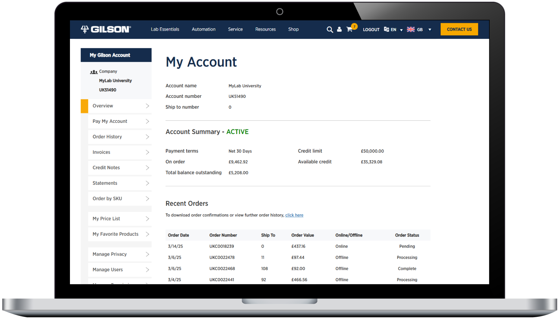The height and width of the screenshot is (318, 559).
Task: Open the Invoices section
Action: click(x=120, y=152)
